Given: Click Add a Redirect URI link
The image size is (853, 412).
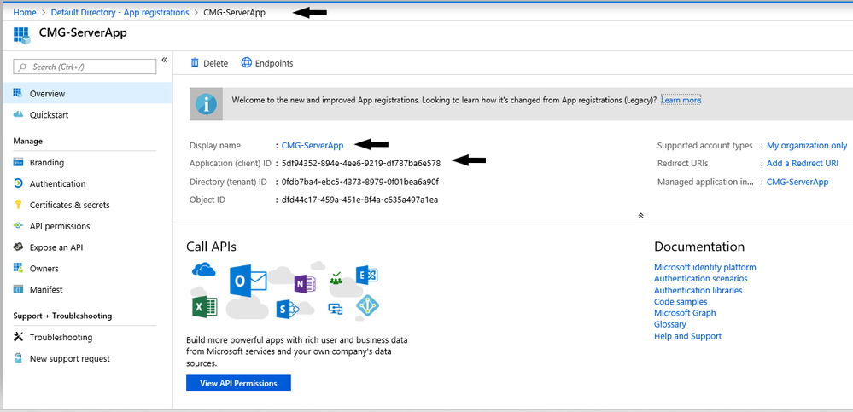Looking at the screenshot, I should [803, 163].
